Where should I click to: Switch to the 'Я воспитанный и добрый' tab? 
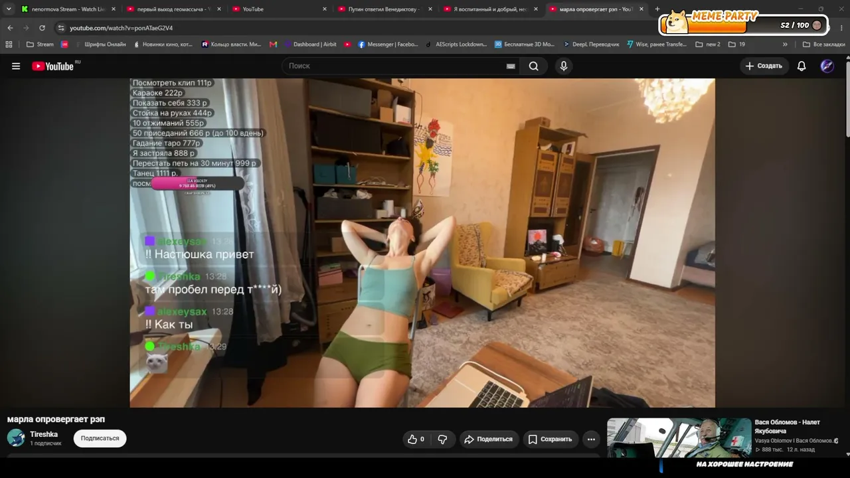(x=491, y=9)
